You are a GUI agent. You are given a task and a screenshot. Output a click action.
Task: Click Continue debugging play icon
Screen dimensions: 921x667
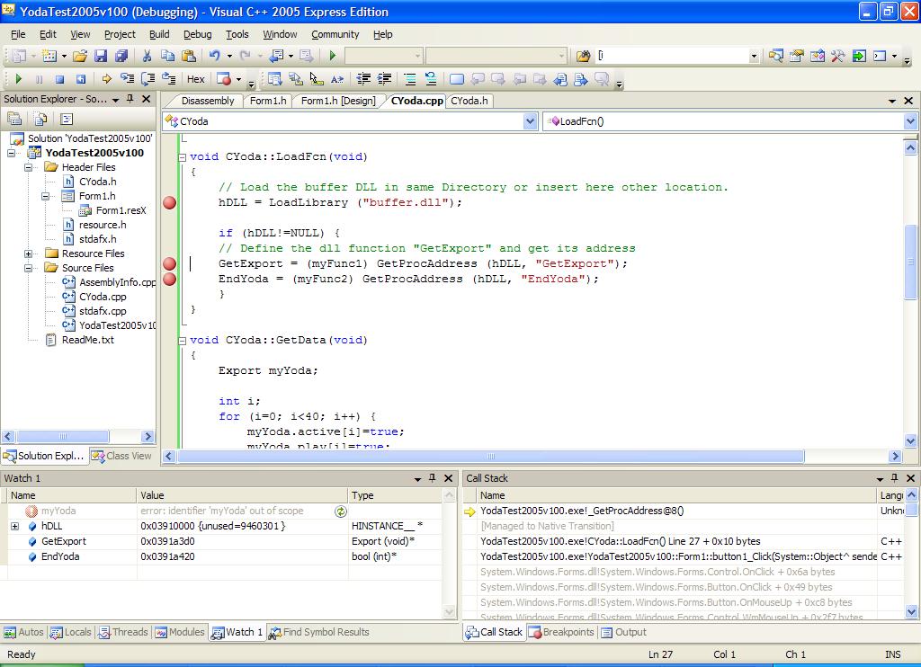tap(18, 79)
